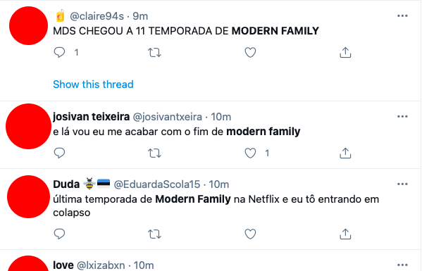The image size is (422, 271).
Task: Share josivan teixeira's tweet
Action: click(345, 153)
